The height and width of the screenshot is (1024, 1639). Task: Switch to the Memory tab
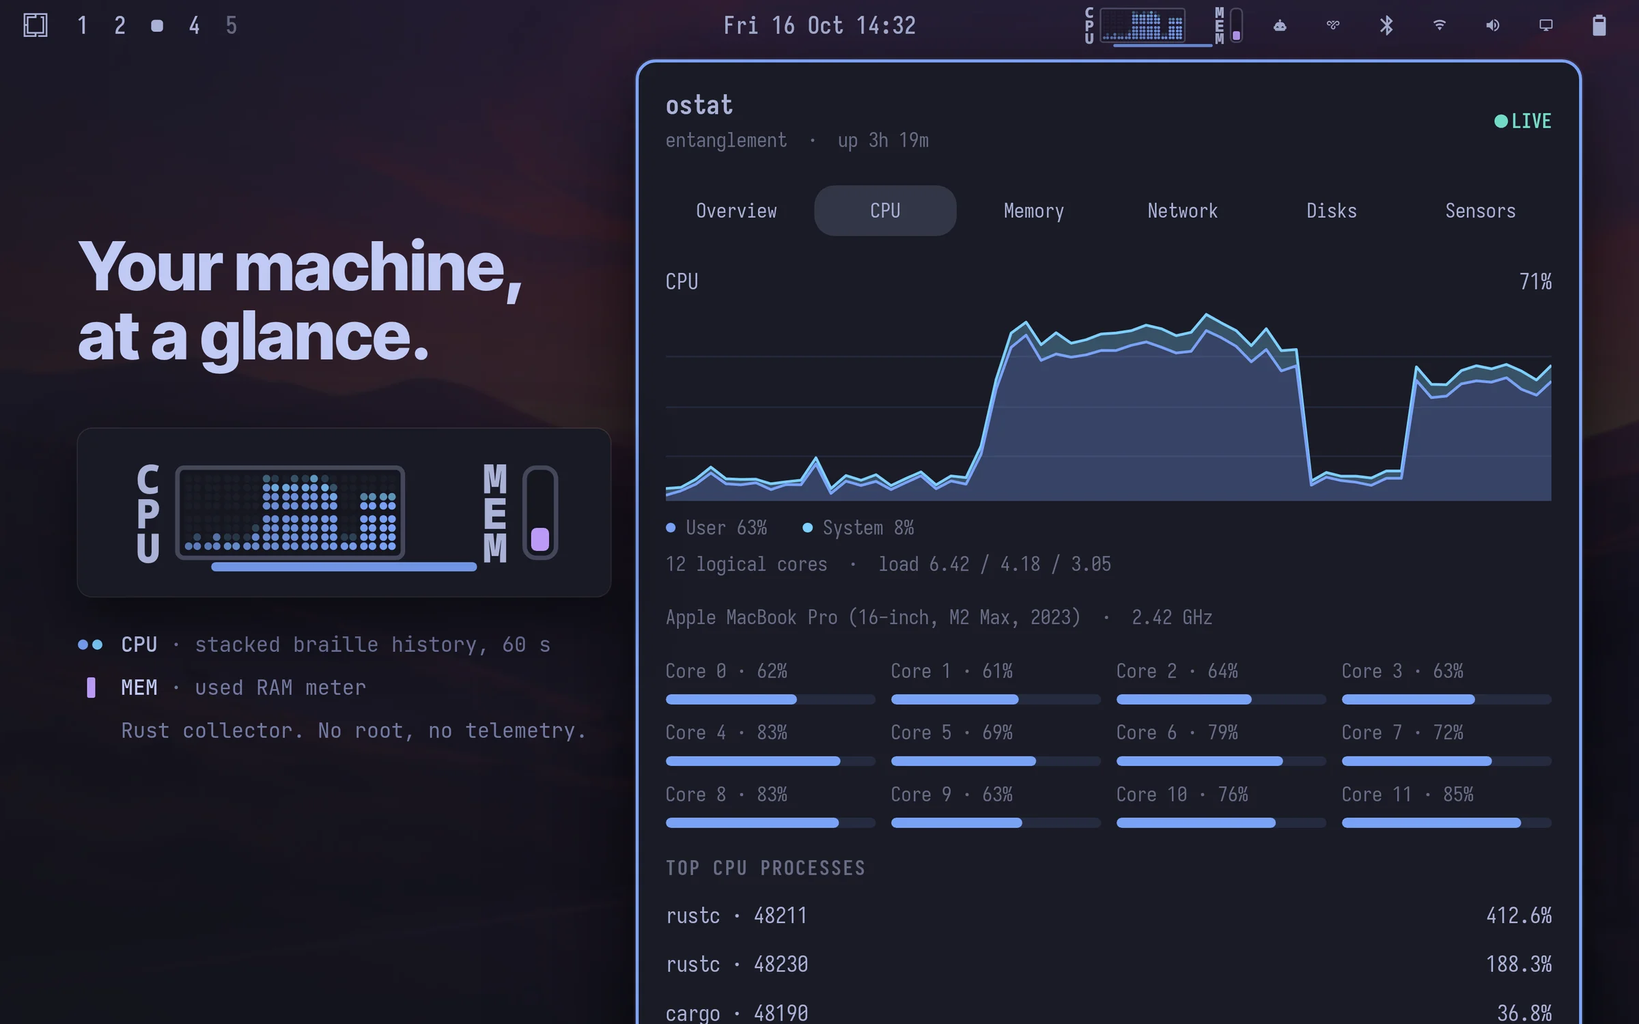click(1034, 211)
